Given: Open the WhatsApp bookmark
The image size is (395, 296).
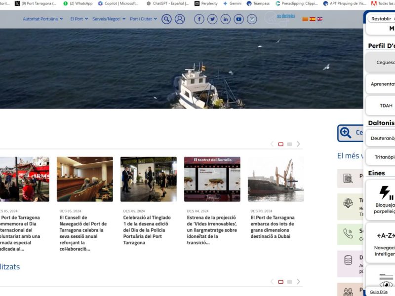Looking at the screenshot, I should (x=78, y=3).
